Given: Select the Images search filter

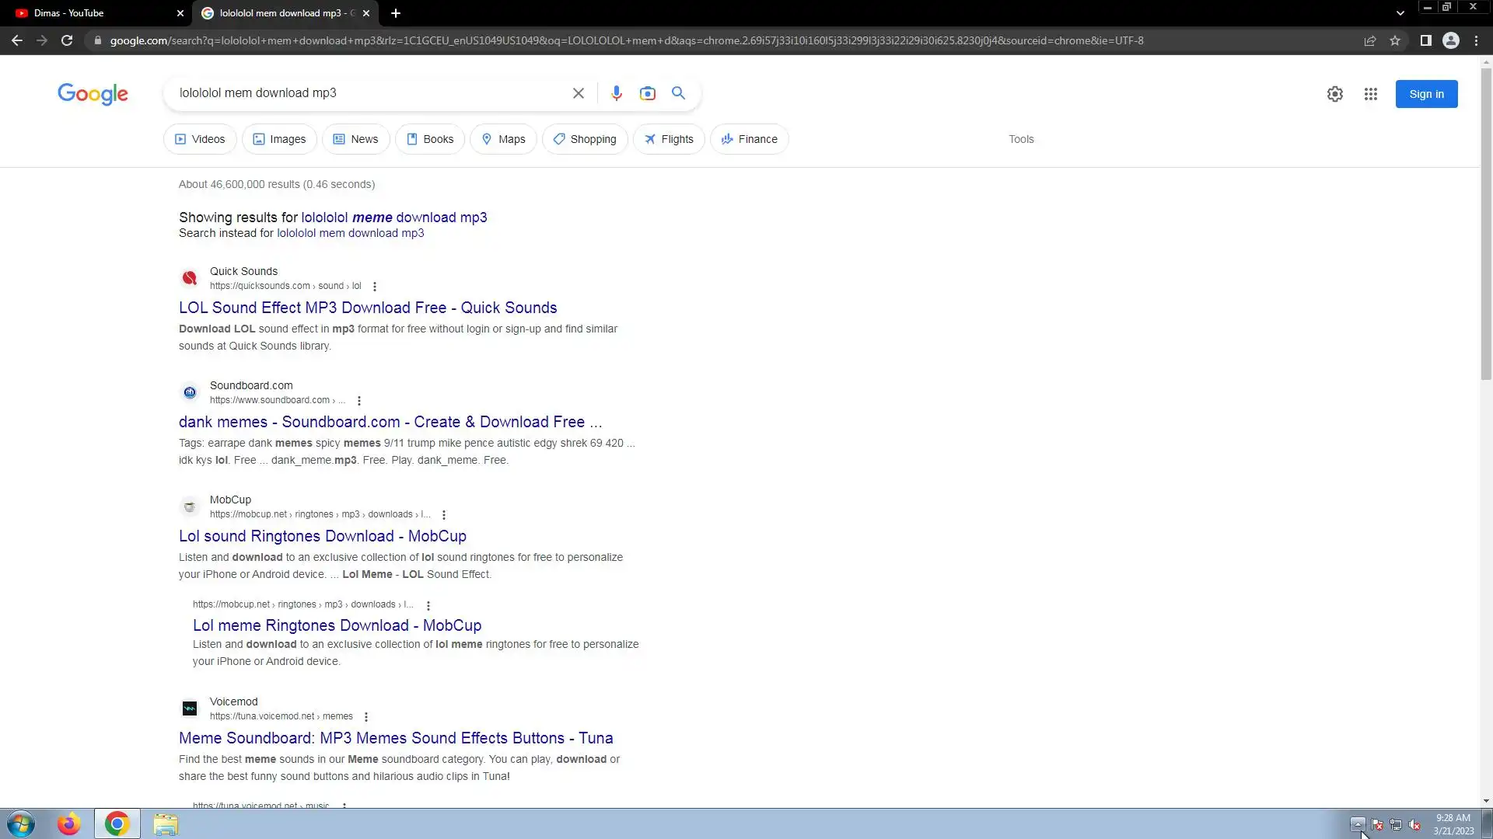Looking at the screenshot, I should [x=279, y=139].
